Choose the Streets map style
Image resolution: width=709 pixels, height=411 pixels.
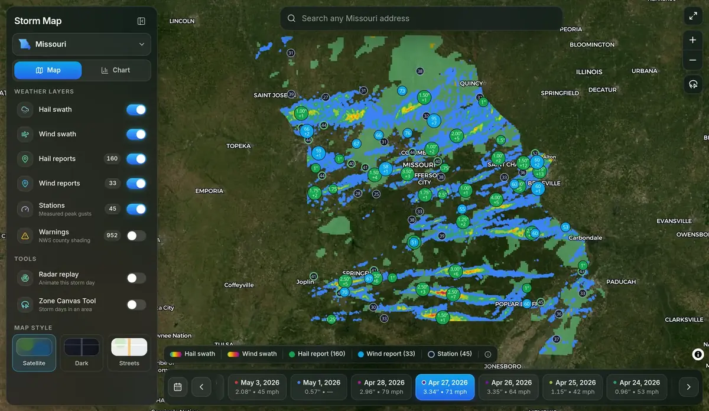(x=129, y=353)
